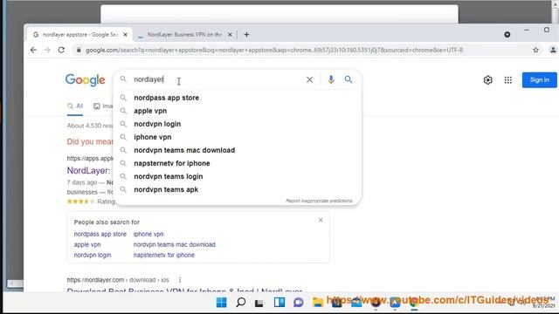This screenshot has height=314, width=559.
Task: Open related search iphone vpn link
Action: click(148, 234)
